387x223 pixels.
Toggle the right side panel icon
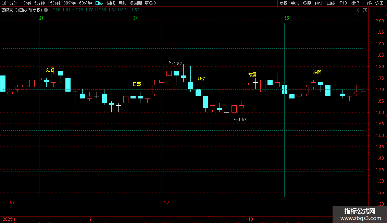365,10
